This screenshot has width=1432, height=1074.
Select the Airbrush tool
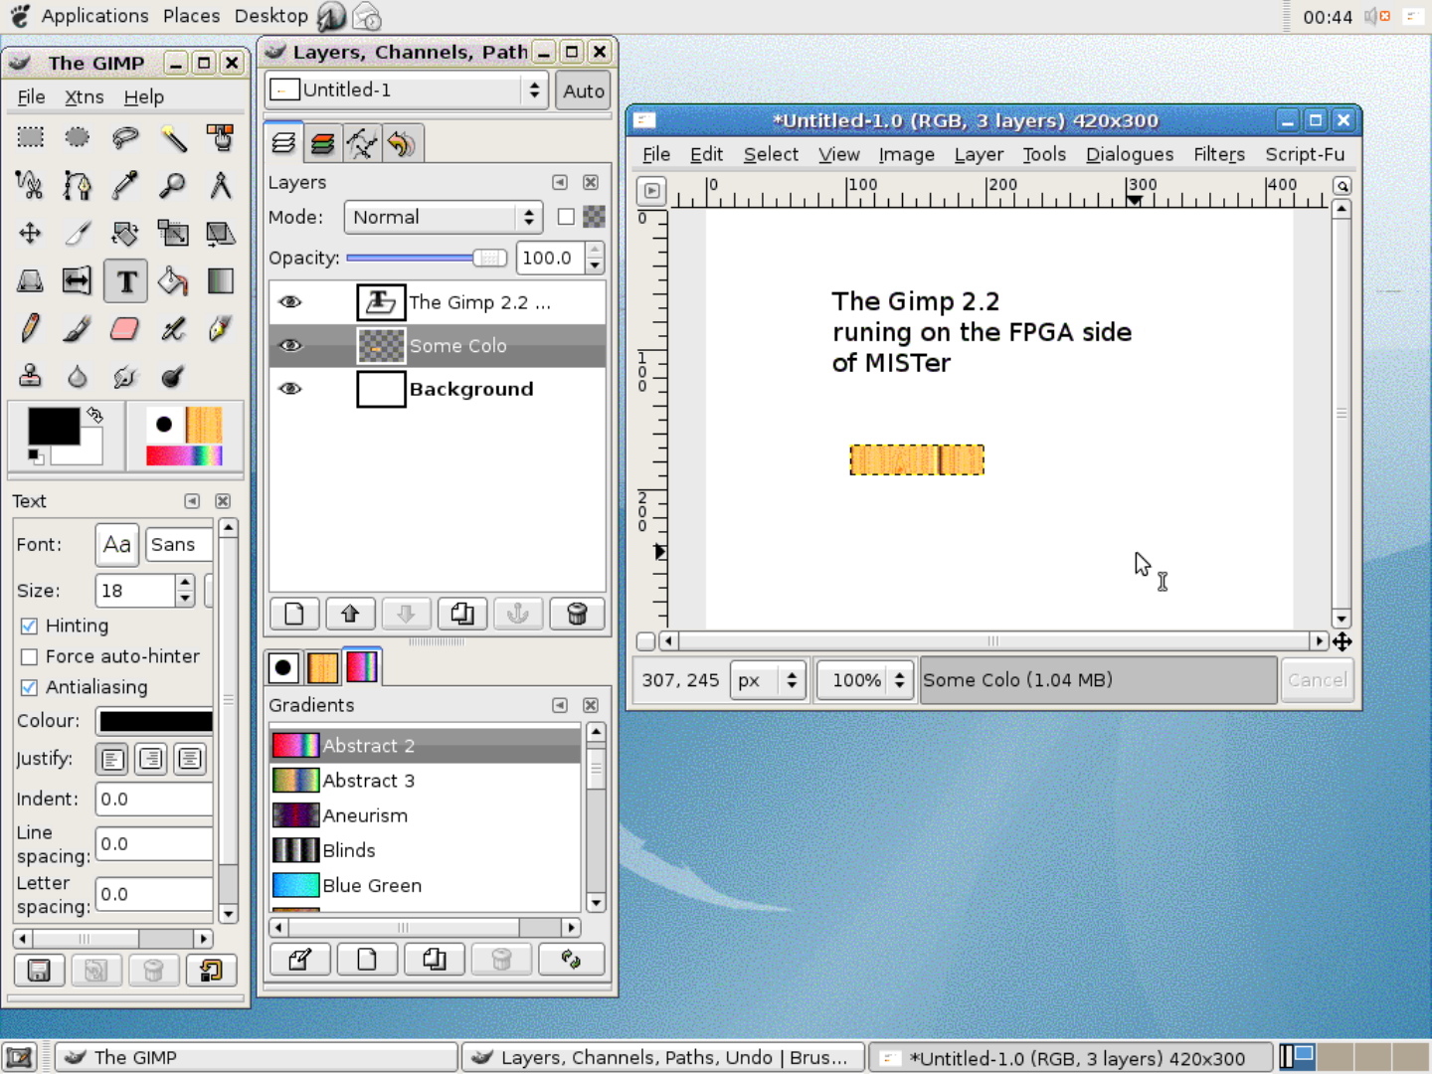click(x=173, y=328)
